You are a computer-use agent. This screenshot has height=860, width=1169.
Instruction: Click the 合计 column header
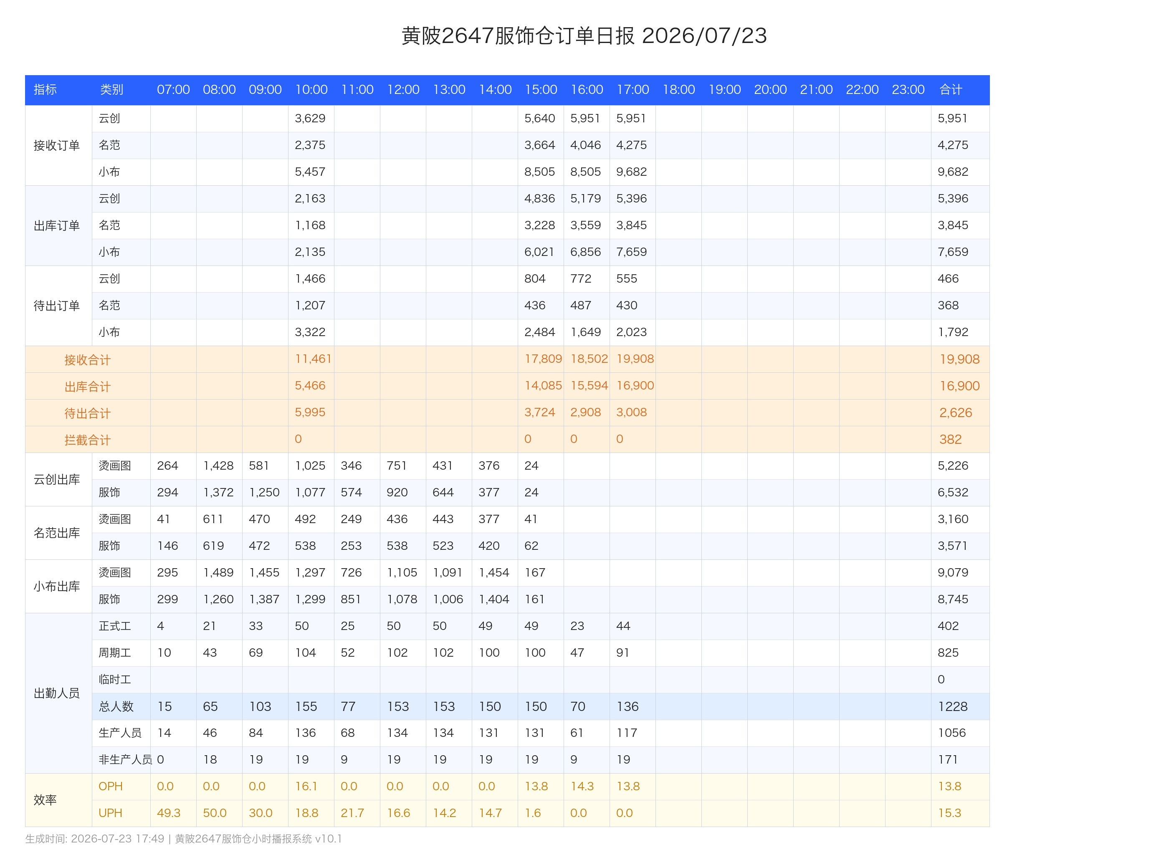951,89
